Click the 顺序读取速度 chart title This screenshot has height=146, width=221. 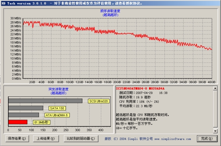coord(110,11)
